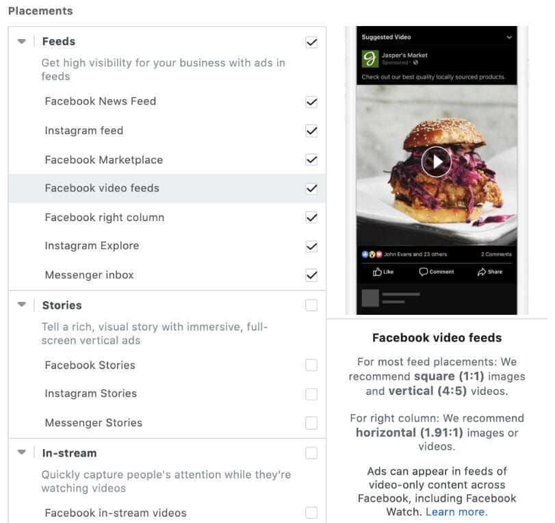Check the Instagram Stories checkbox

311,394
